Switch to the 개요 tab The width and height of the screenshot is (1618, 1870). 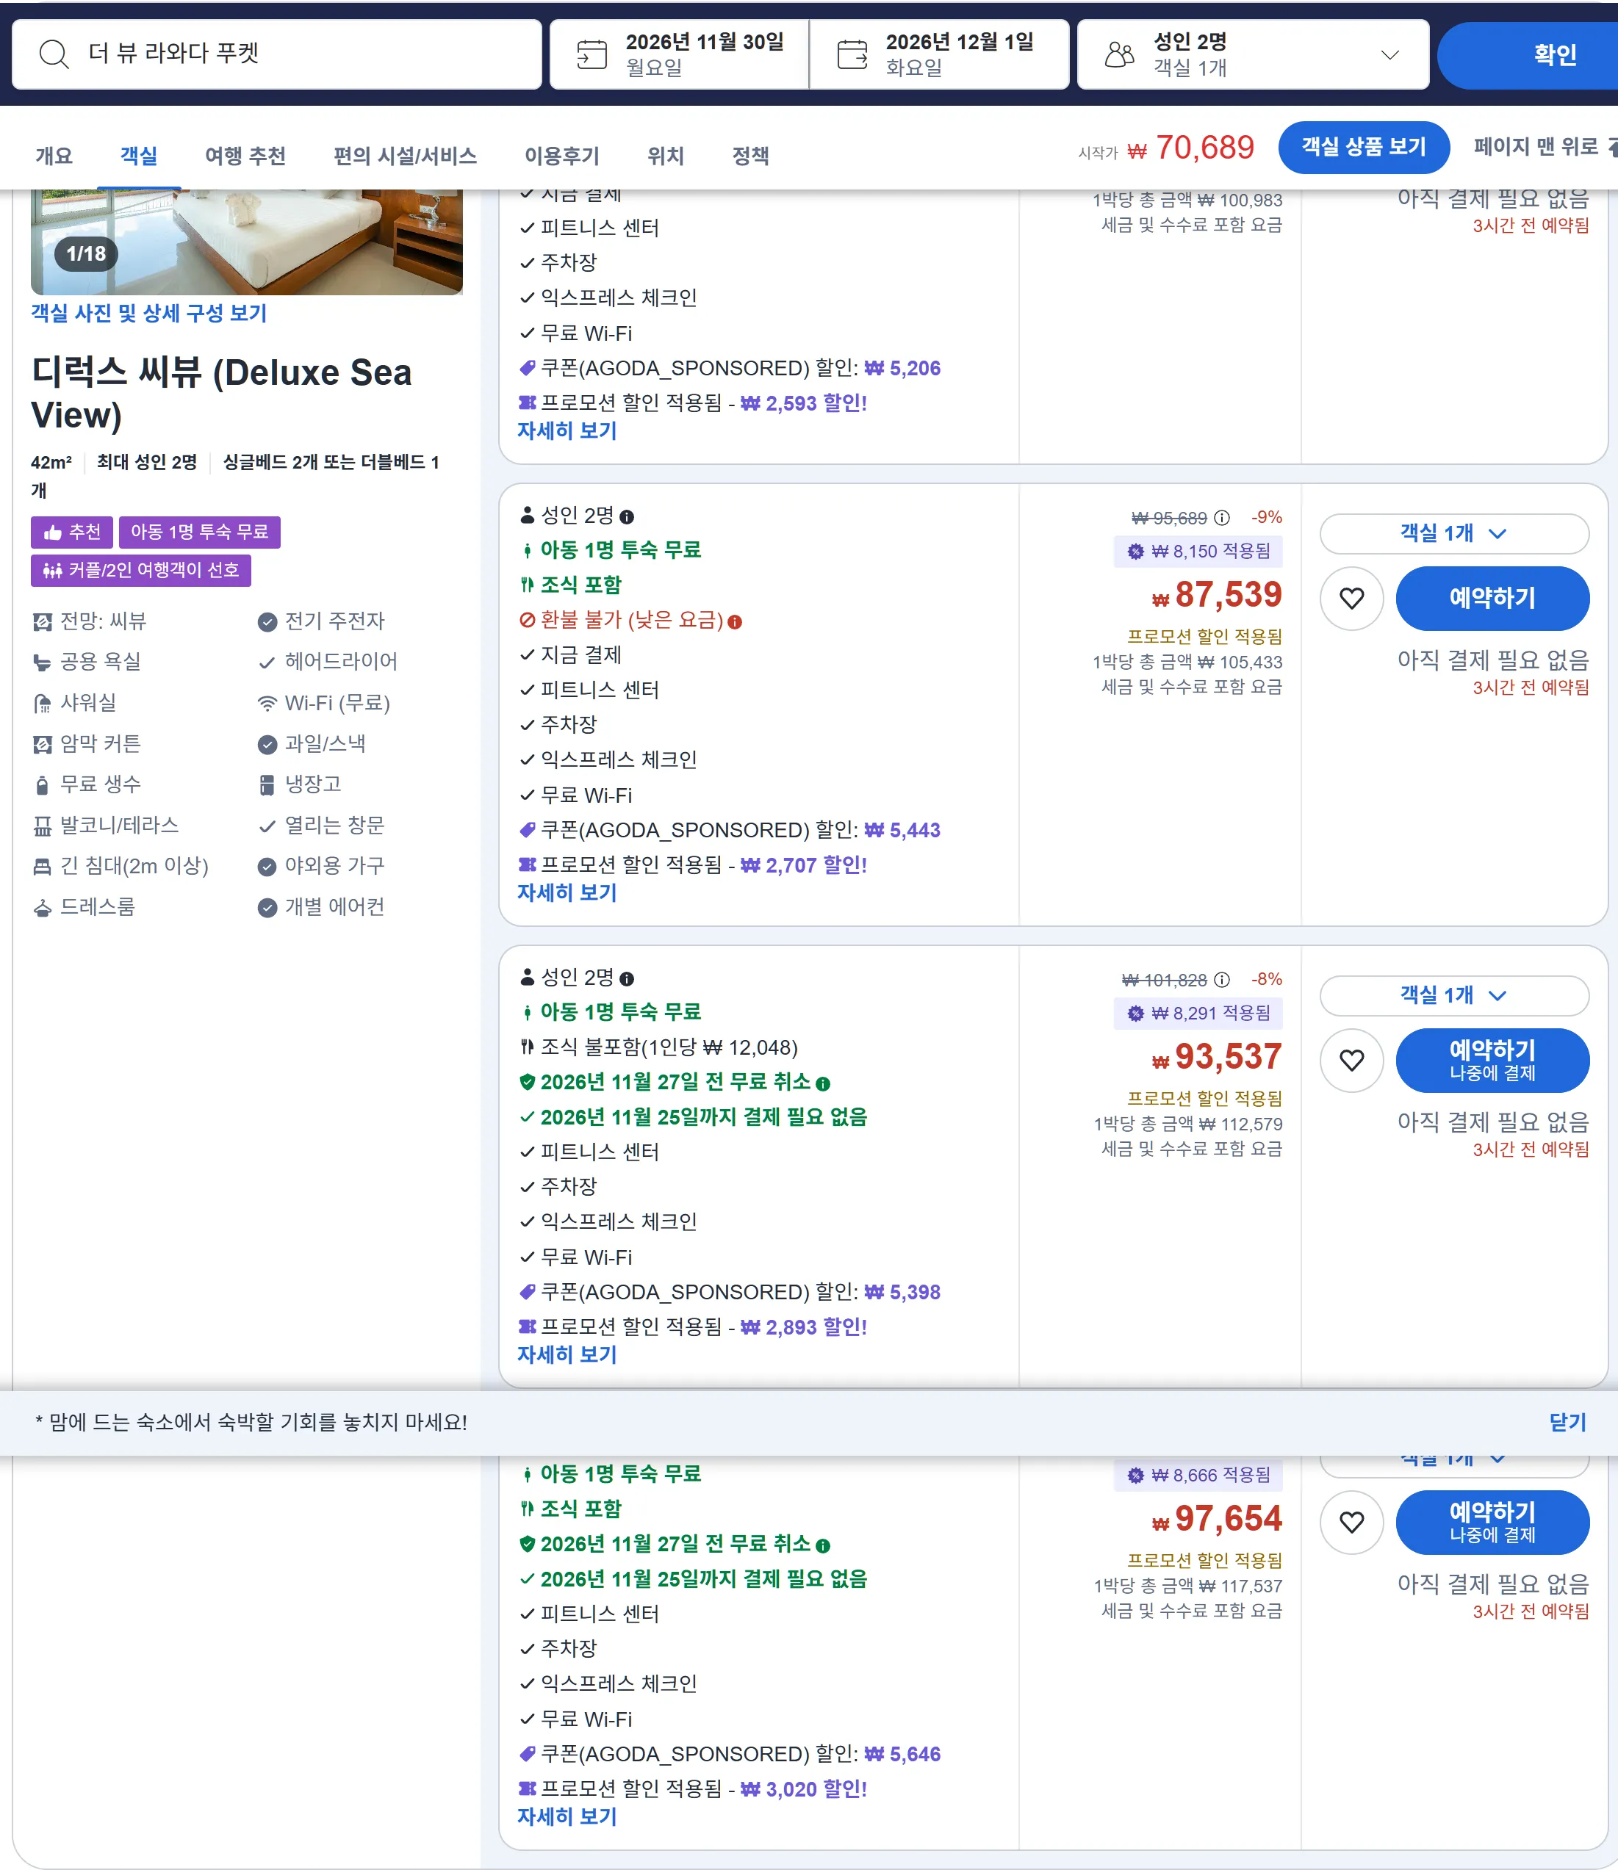(54, 156)
